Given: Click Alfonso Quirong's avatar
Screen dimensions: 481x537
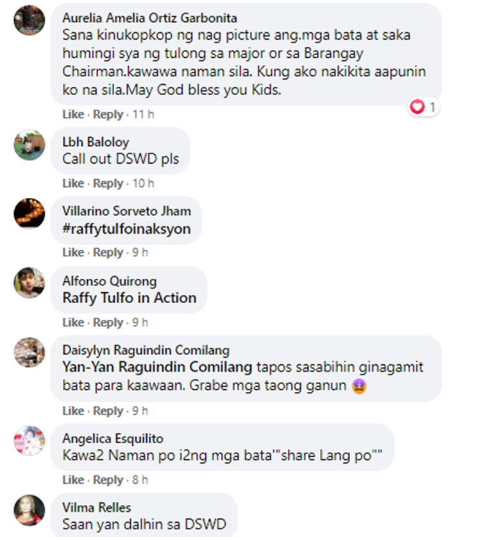Looking at the screenshot, I should point(30,283).
